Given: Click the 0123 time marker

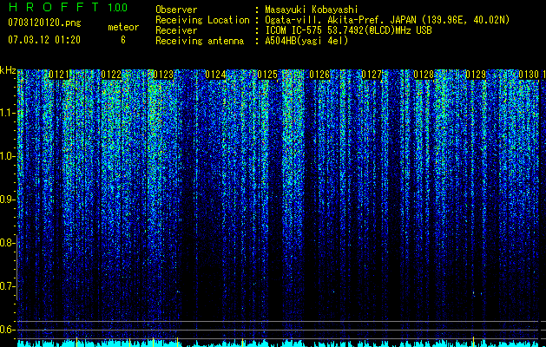Looking at the screenshot, I should point(163,75).
